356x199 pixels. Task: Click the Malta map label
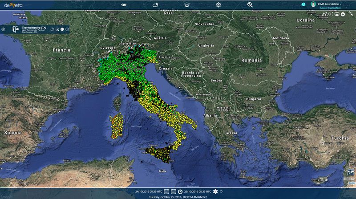[x=162, y=171]
